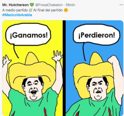Image resolution: width=124 pixels, height=116 pixels.
Task: Click the ¡Perdieron! speech bubble
Action: [97, 35]
